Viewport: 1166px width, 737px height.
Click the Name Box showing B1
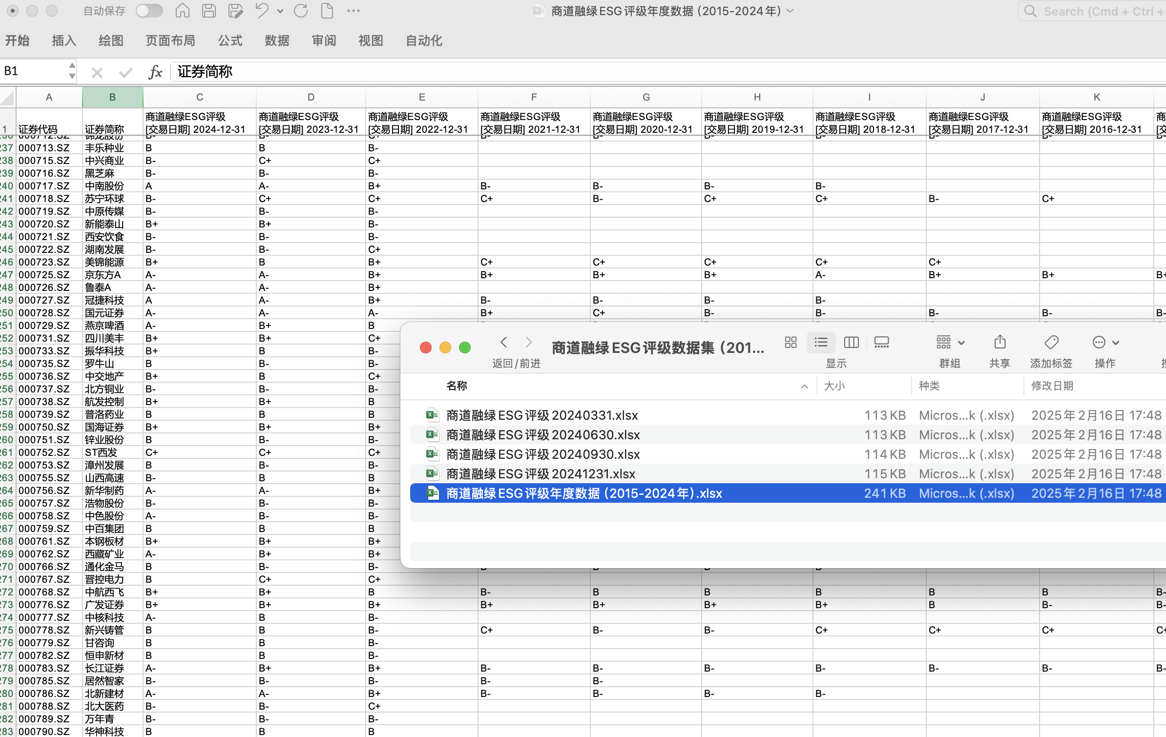(x=33, y=72)
